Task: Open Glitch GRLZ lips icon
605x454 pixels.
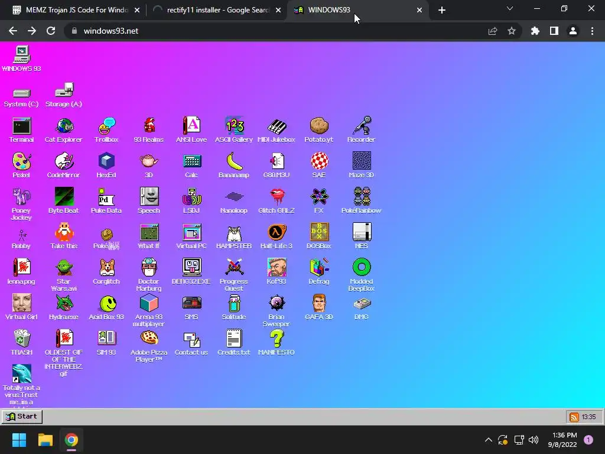Action: [x=277, y=201]
